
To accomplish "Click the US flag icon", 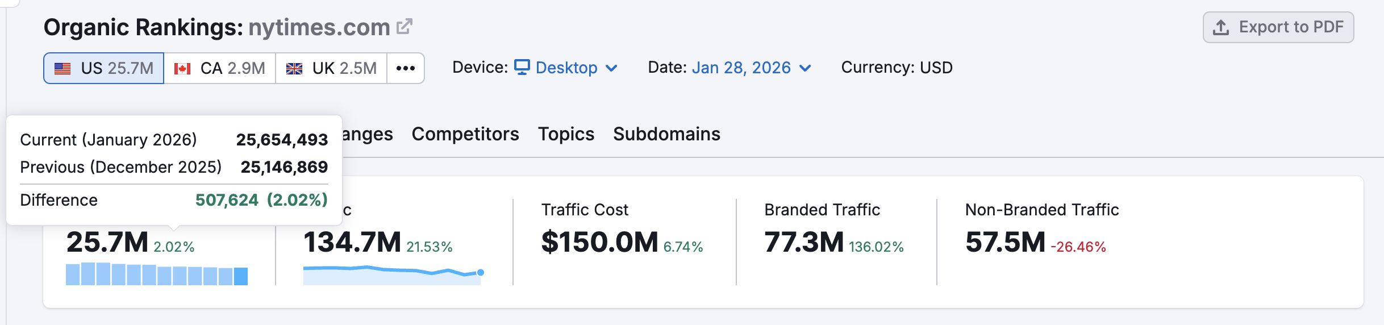I will [x=62, y=69].
